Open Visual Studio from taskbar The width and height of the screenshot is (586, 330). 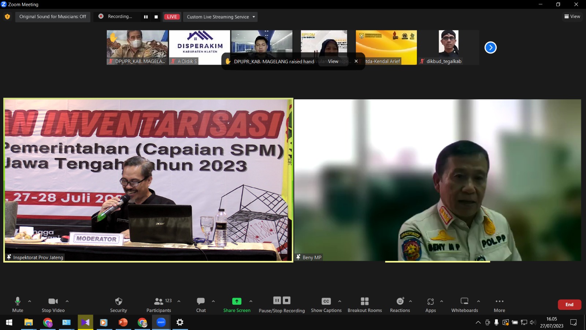point(85,322)
